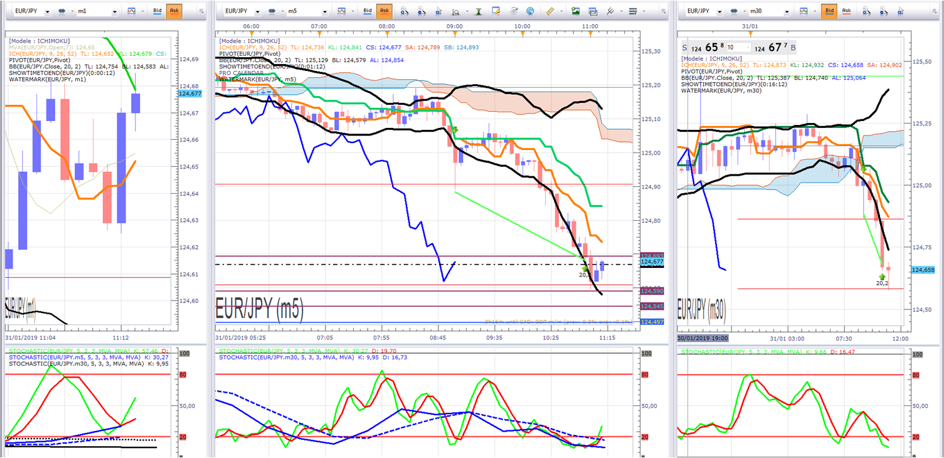Select the ruler measure tool in the m5 toolbar
Screen dimensions: 944x458
pyautogui.click(x=551, y=11)
